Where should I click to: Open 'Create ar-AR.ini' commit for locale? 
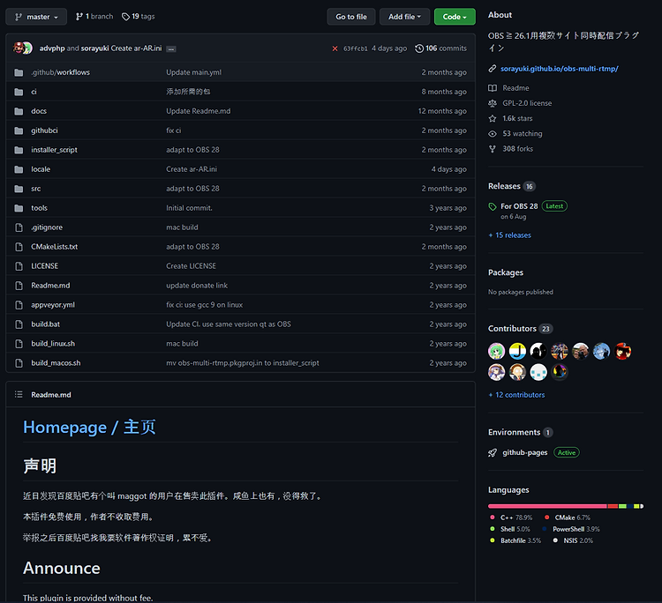coord(192,169)
